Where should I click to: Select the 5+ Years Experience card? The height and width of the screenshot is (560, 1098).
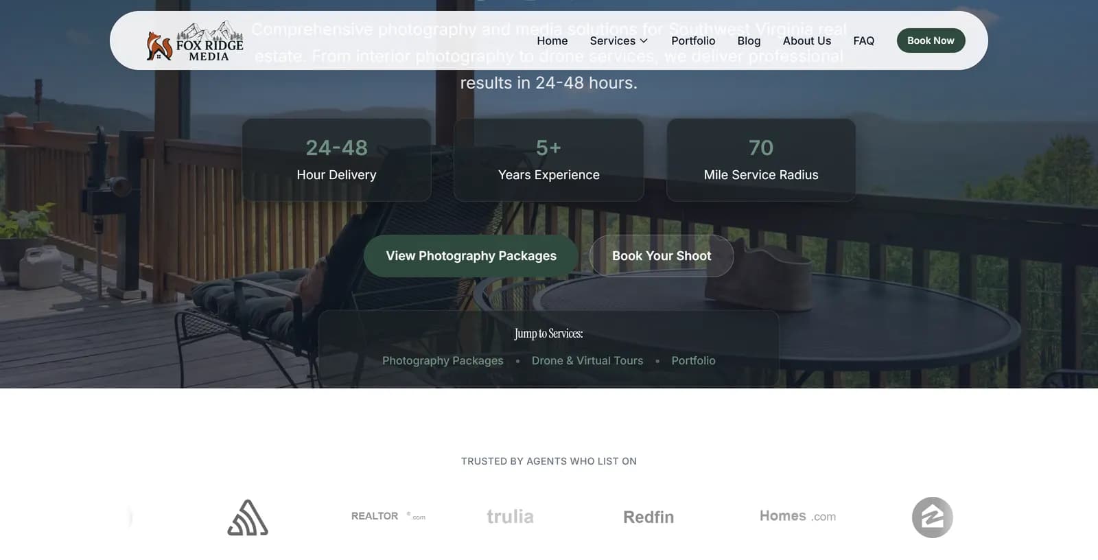(x=548, y=160)
